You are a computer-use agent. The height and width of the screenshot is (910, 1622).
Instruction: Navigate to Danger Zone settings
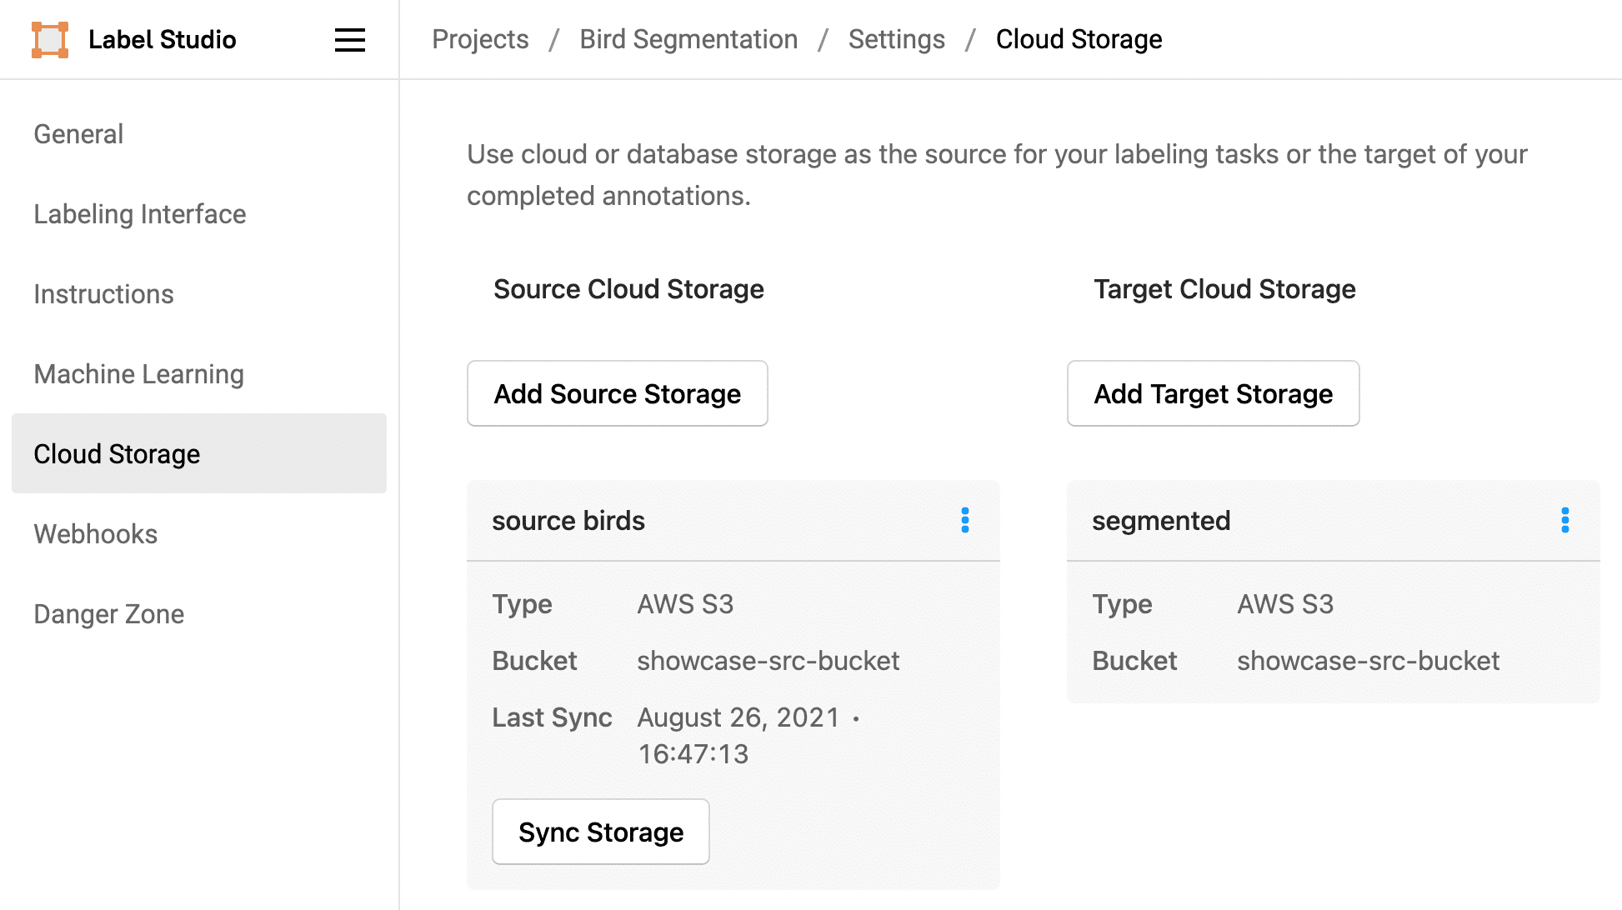(108, 613)
